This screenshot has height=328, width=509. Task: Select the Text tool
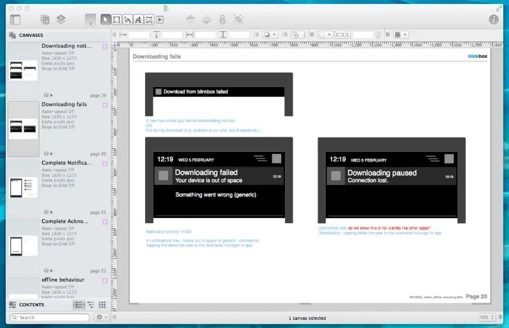[x=138, y=20]
